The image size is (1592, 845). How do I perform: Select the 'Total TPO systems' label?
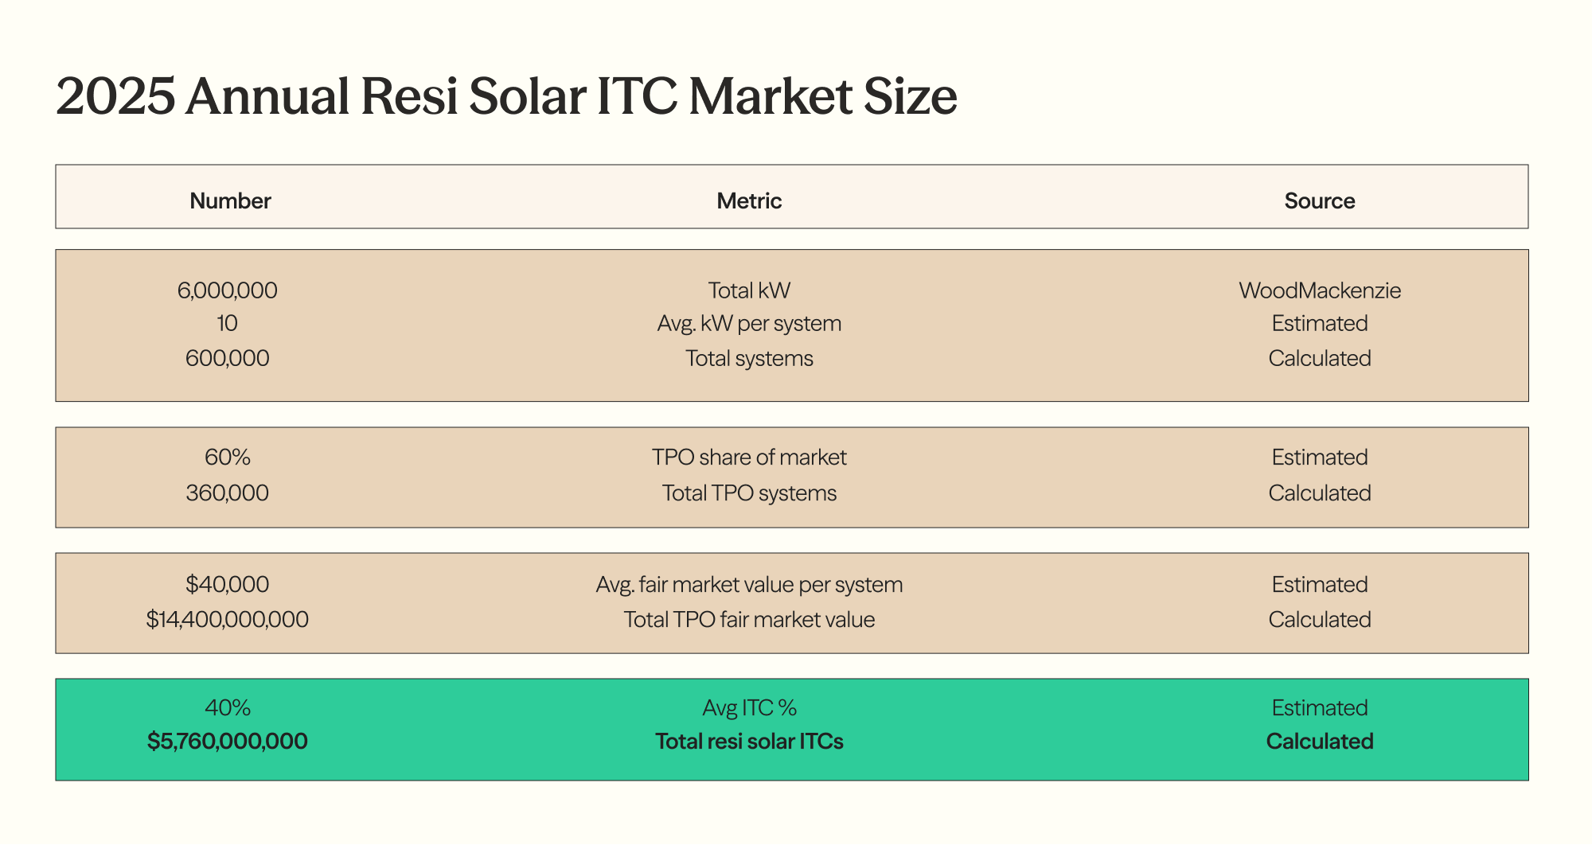pyautogui.click(x=749, y=493)
